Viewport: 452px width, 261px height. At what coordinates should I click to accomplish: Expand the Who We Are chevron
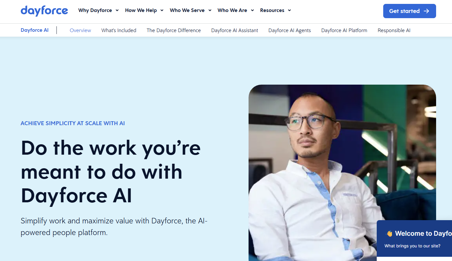click(252, 10)
